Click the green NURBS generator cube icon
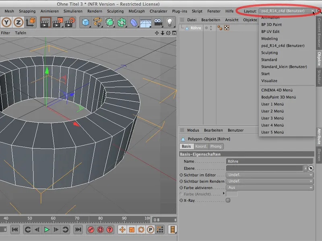The image size is (322, 241). pyautogui.click(x=109, y=22)
